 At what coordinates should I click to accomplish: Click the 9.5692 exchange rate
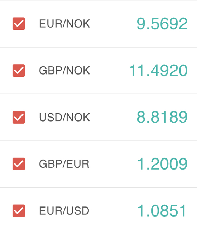[x=162, y=24]
